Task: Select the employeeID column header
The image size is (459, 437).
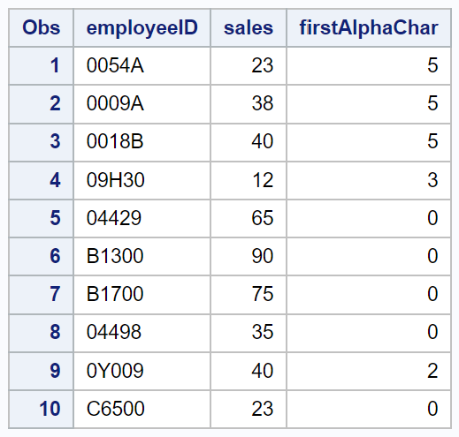Action: (x=142, y=28)
